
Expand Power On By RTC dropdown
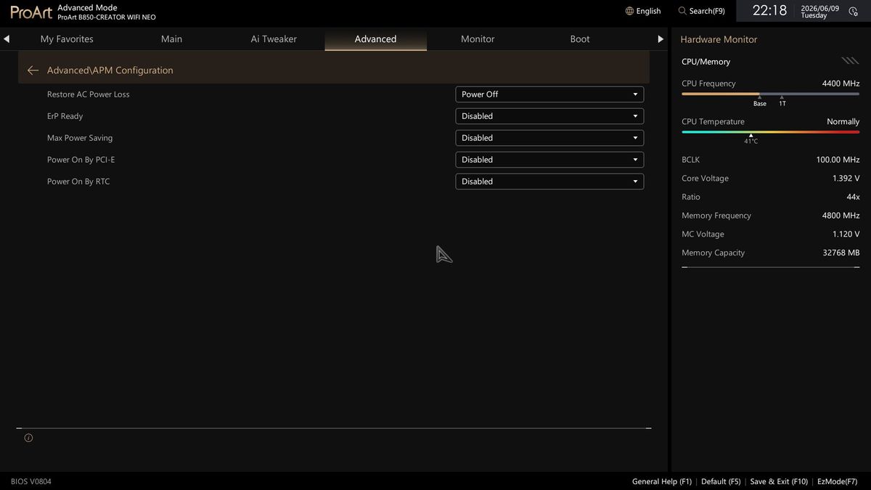[549, 181]
